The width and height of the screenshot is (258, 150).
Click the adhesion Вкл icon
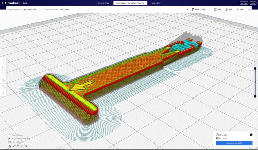(238, 10)
